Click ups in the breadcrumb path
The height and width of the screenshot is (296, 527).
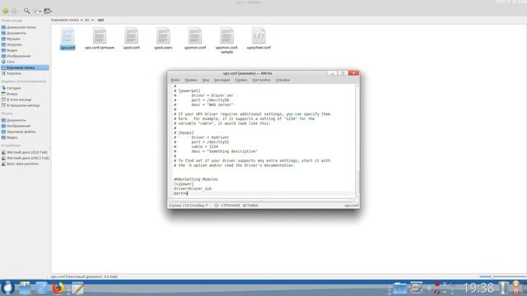point(100,20)
